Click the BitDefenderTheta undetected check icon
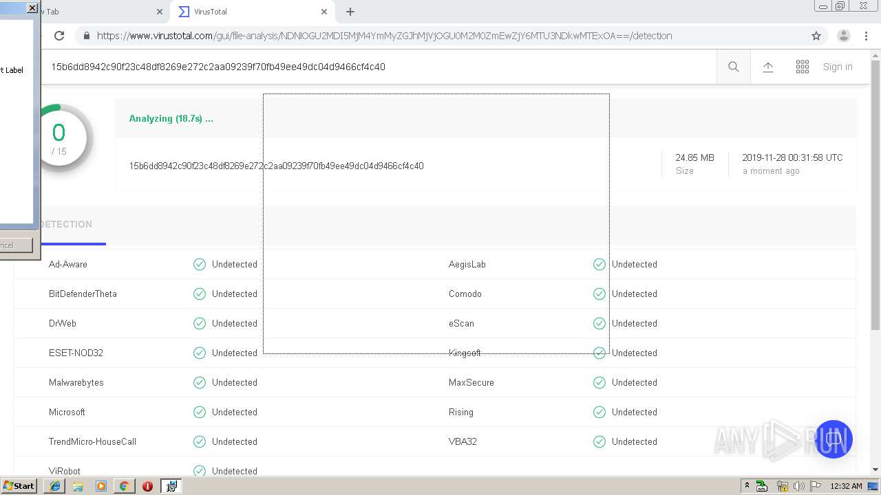This screenshot has width=881, height=495. coord(200,294)
